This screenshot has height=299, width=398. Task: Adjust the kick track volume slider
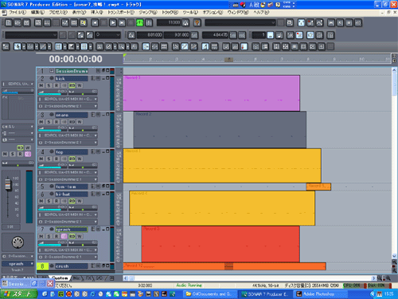coord(53,92)
